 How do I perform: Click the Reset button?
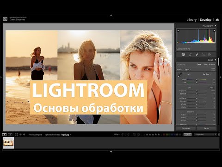click(x=206, y=128)
